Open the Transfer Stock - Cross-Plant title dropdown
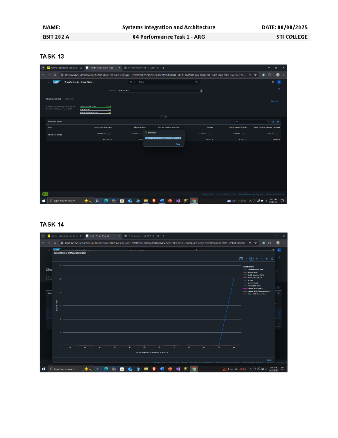The image size is (338, 438). pyautogui.click(x=79, y=82)
